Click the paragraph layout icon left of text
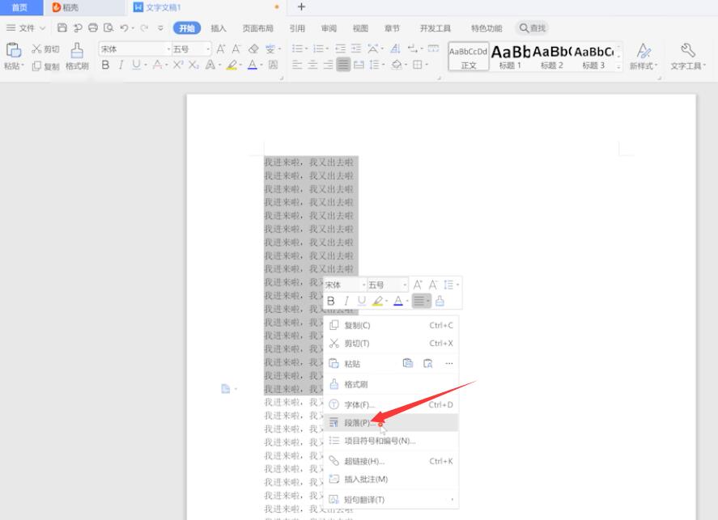 tap(226, 389)
